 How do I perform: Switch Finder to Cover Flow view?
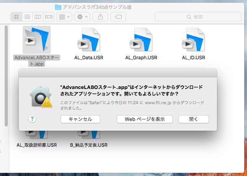click(49, 17)
